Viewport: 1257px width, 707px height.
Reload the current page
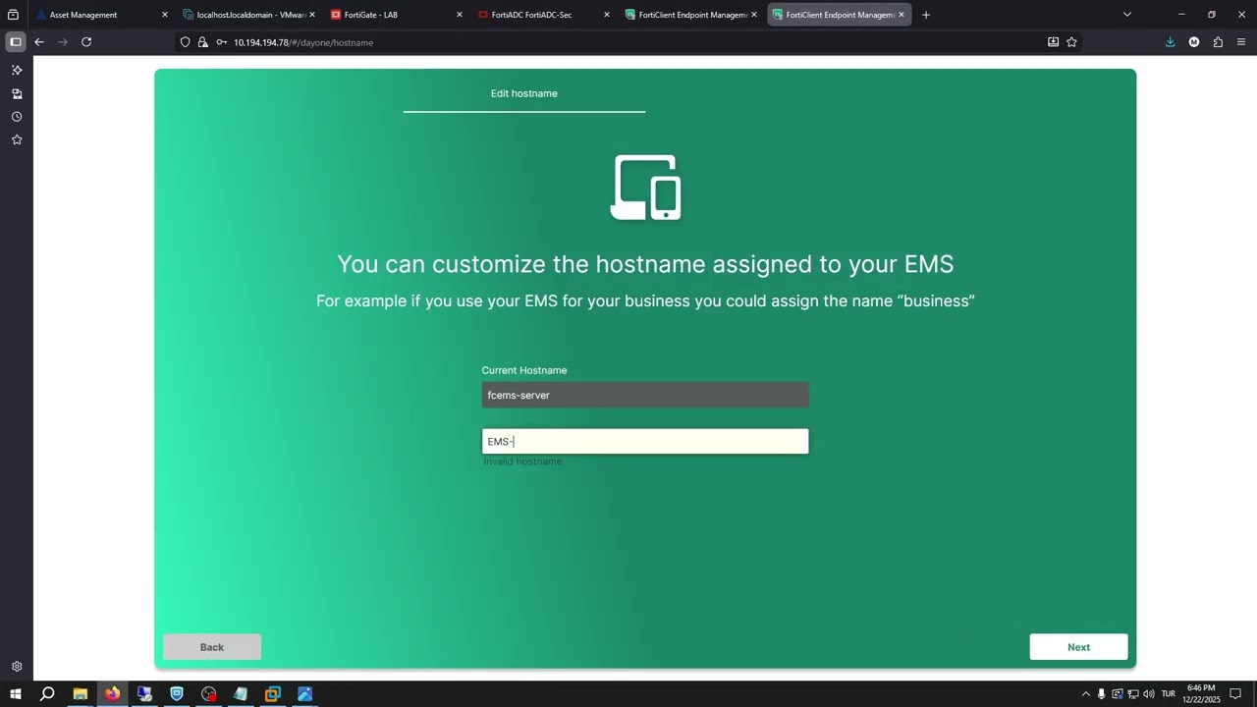86,42
